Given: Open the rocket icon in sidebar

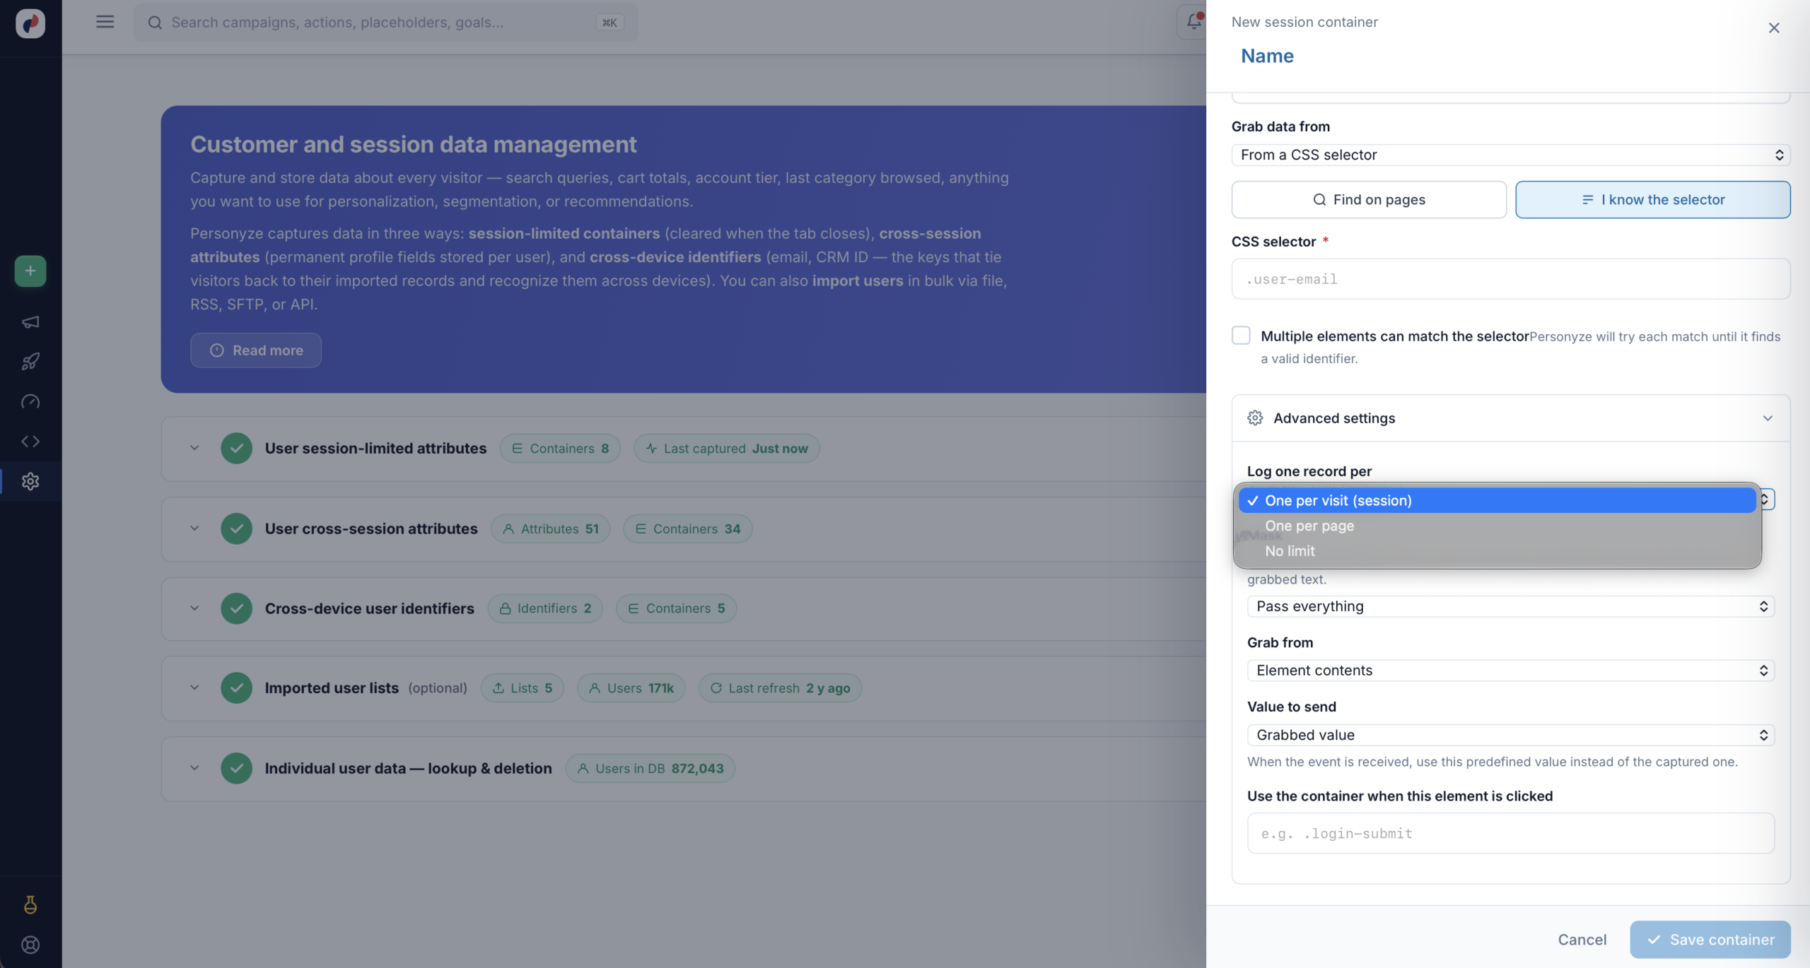Looking at the screenshot, I should tap(30, 362).
